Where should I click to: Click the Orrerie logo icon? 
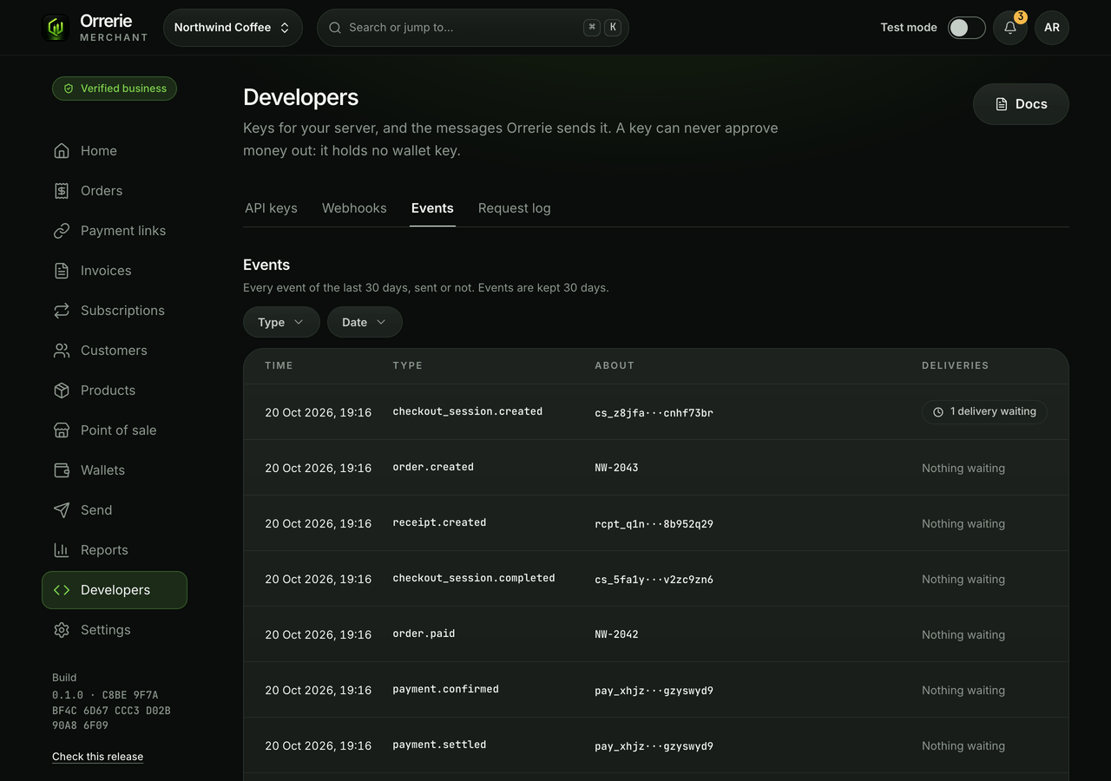(56, 28)
